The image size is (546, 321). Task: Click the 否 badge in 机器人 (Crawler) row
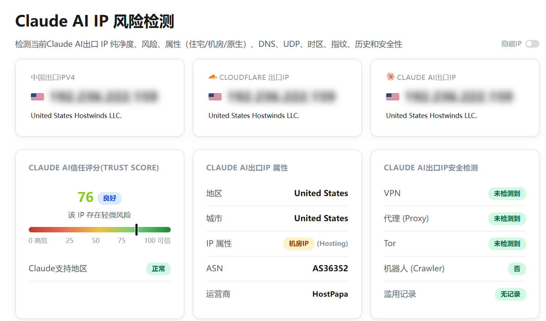click(x=517, y=269)
